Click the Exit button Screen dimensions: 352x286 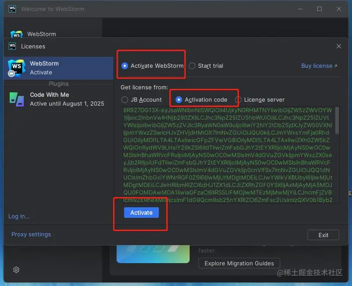323,235
